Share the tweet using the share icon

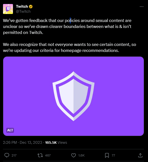coord(140,155)
